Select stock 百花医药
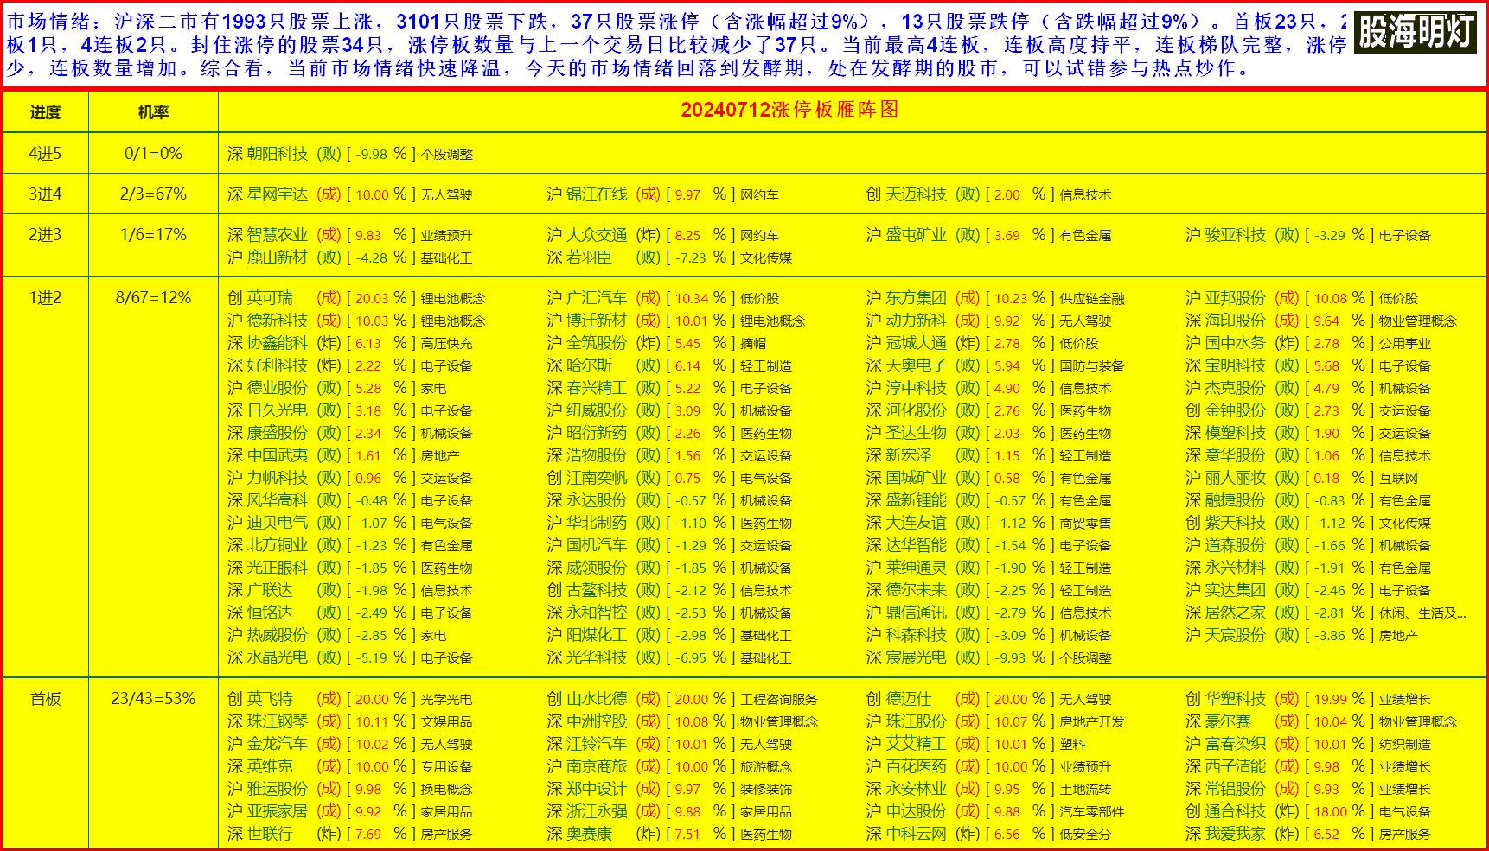 tap(916, 766)
